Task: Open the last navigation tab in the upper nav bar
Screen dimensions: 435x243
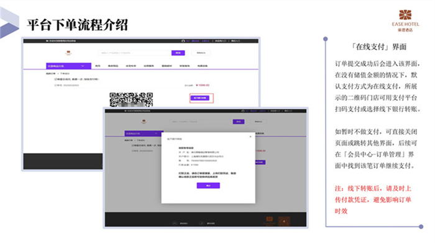Action: (203, 66)
